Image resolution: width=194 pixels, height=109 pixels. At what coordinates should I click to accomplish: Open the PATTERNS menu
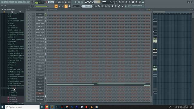[x=12, y=2]
